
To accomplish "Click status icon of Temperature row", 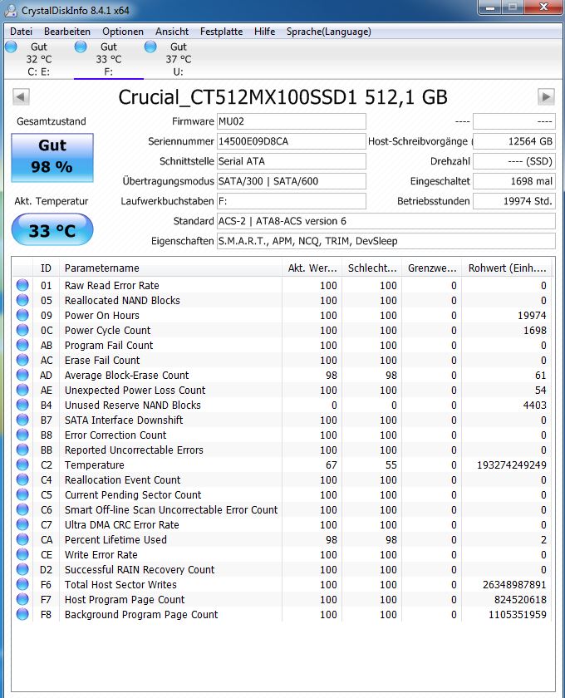I will (x=22, y=465).
